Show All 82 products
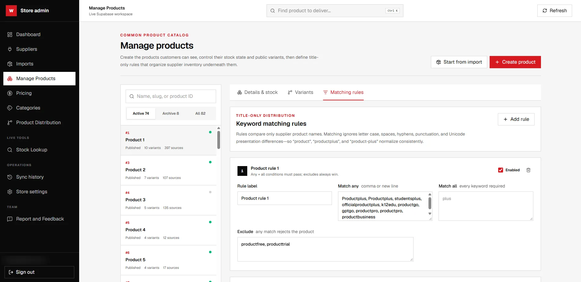The image size is (581, 282). 200,113
